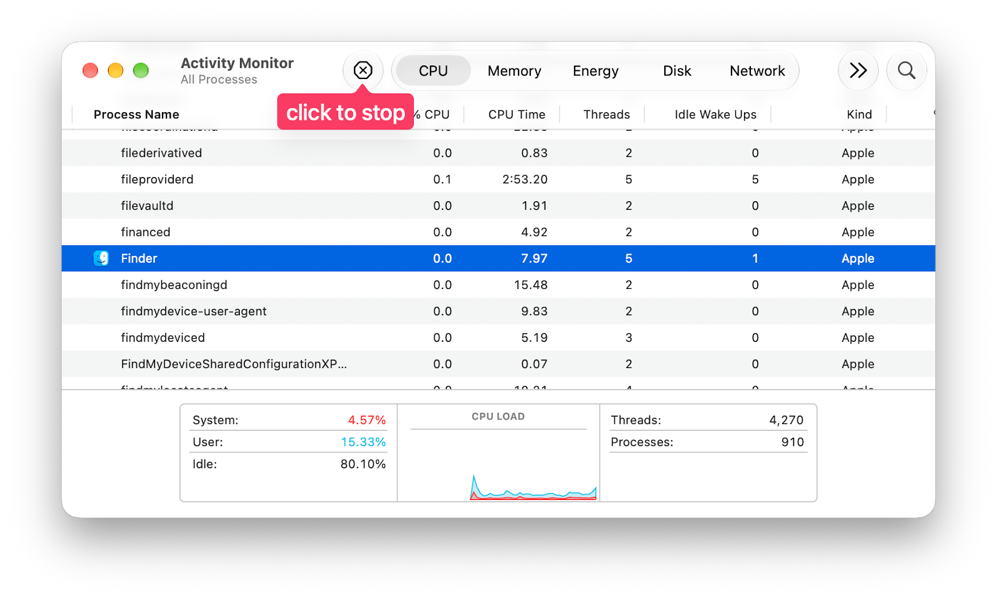Sort by Process Name column header
997x599 pixels.
(x=136, y=115)
